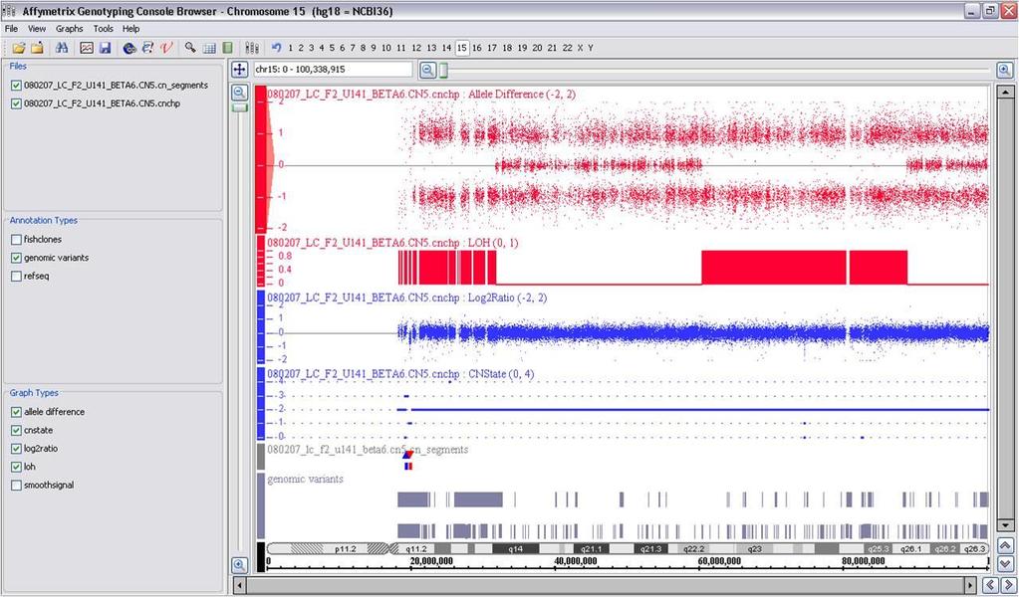The width and height of the screenshot is (1019, 597).
Task: Click vertical zoom-out magnifier at top left of graph
Action: point(240,93)
